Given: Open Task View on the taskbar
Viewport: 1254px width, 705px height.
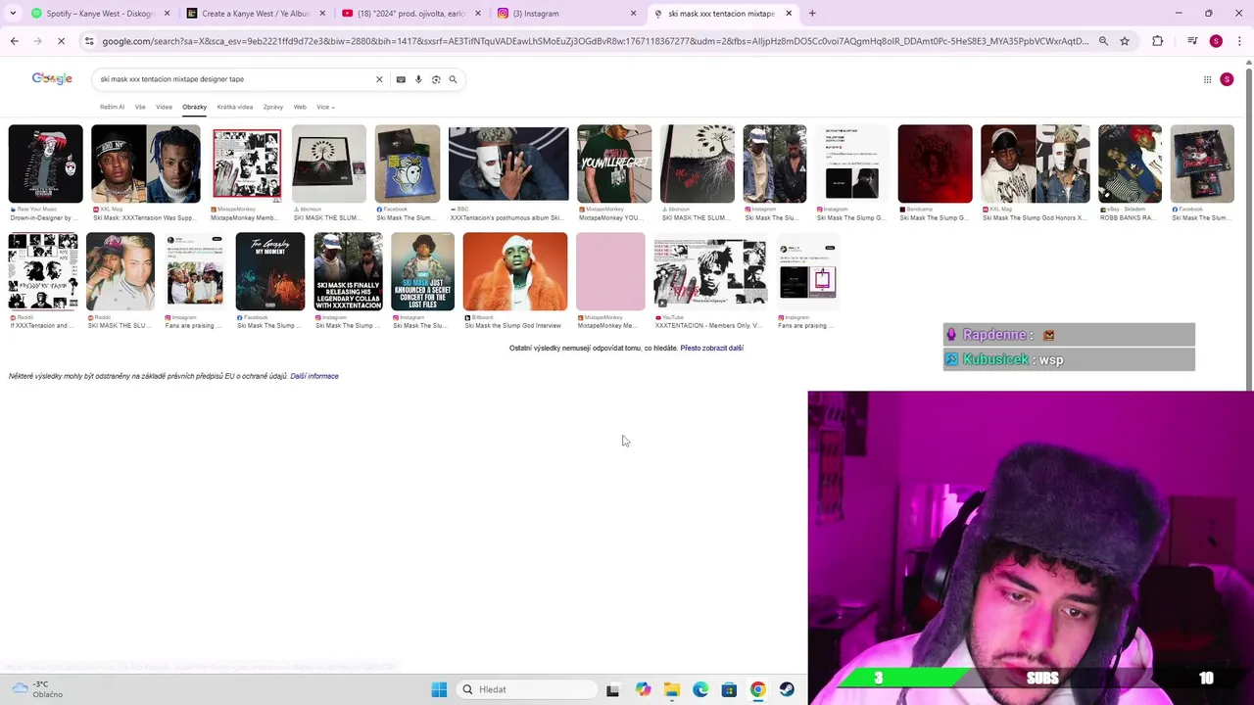Looking at the screenshot, I should (x=612, y=689).
